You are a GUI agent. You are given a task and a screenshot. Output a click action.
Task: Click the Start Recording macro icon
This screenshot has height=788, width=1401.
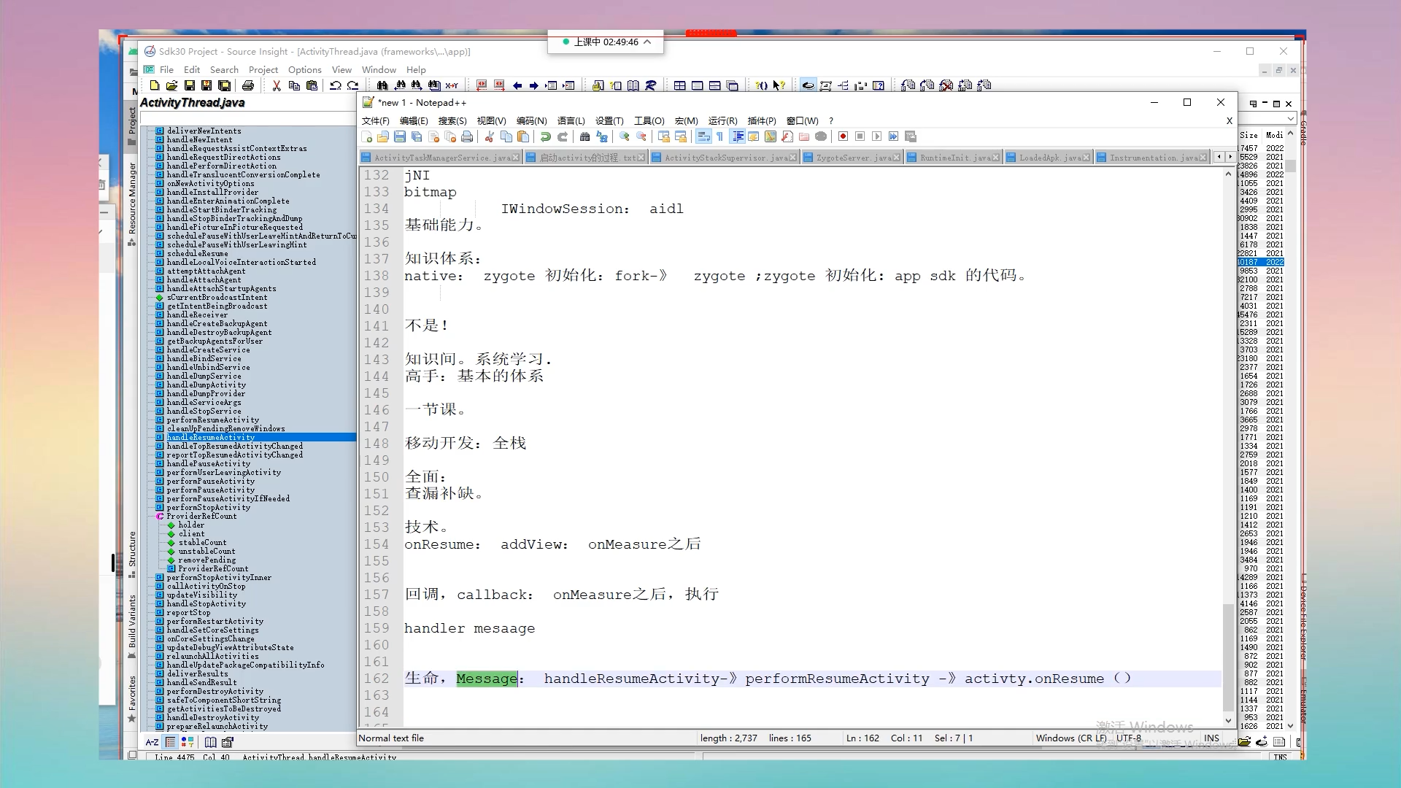coord(843,136)
